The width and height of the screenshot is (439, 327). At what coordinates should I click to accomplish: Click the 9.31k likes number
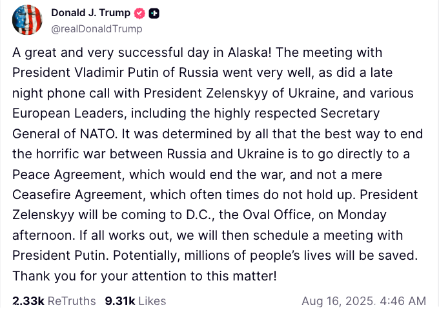pyautogui.click(x=119, y=301)
